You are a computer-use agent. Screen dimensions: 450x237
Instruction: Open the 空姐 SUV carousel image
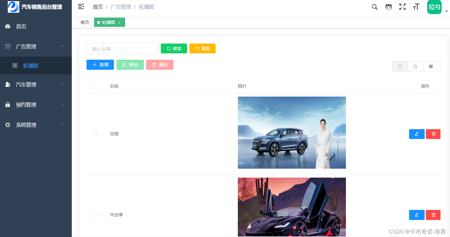coord(292,133)
